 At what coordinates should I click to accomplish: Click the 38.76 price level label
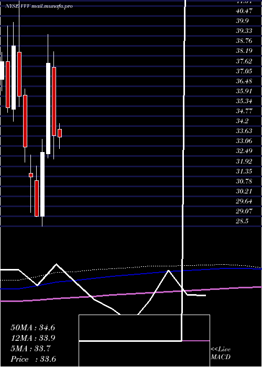click(244, 41)
